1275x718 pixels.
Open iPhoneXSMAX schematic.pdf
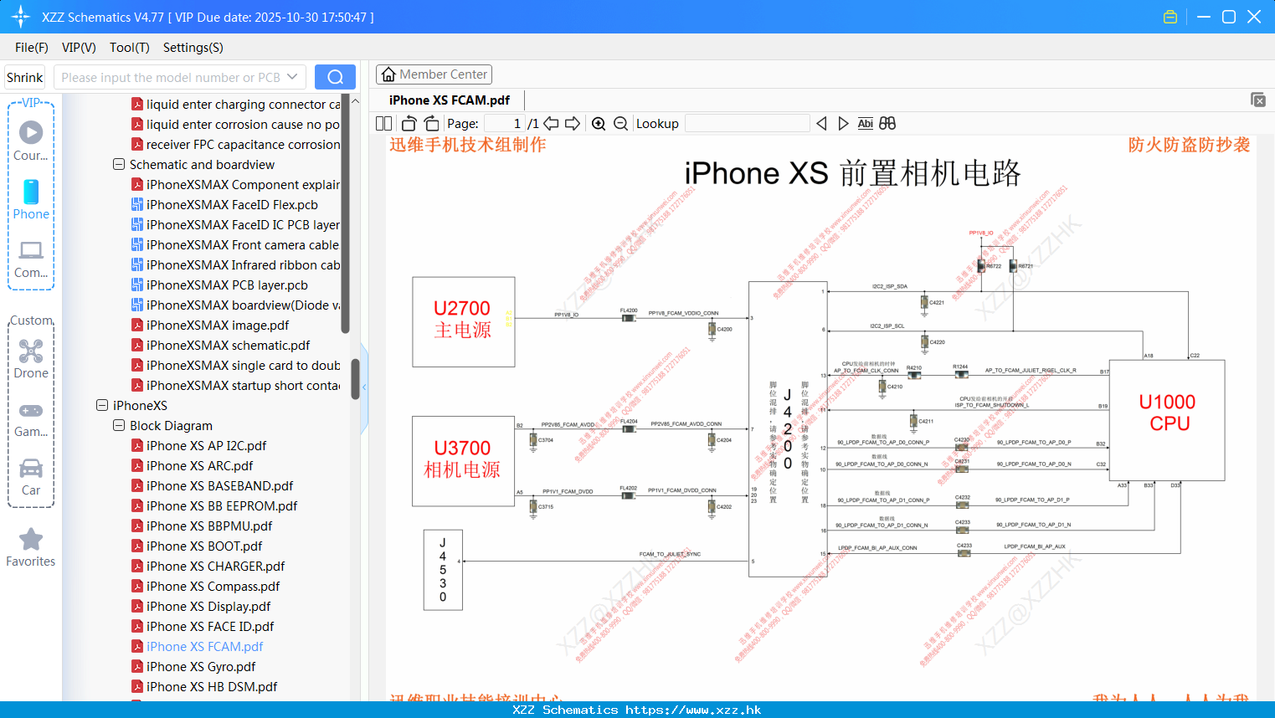[x=228, y=345]
